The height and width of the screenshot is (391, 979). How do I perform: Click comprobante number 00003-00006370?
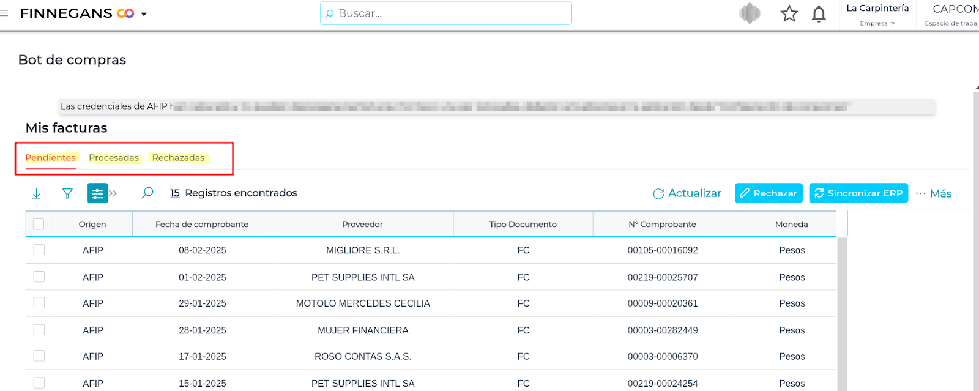click(x=663, y=356)
